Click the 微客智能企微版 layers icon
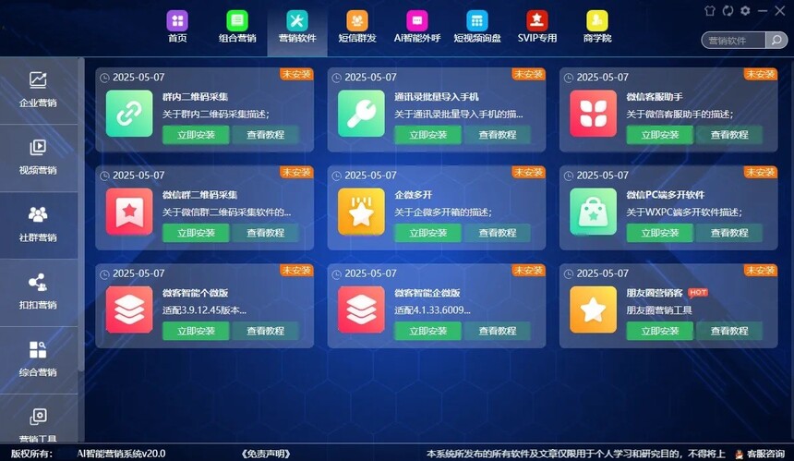The image size is (794, 461). [361, 309]
